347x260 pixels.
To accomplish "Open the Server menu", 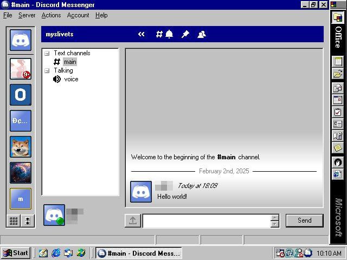I will (x=27, y=15).
